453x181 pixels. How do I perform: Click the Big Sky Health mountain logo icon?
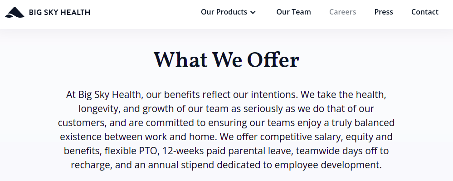pyautogui.click(x=15, y=12)
